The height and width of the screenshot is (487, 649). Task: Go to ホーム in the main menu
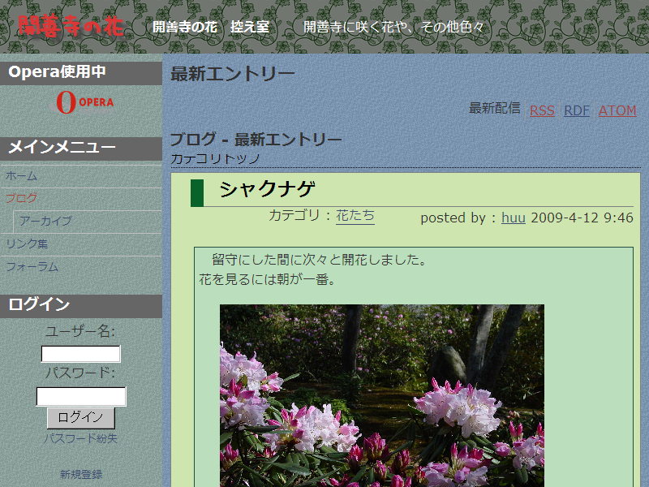coord(22,175)
